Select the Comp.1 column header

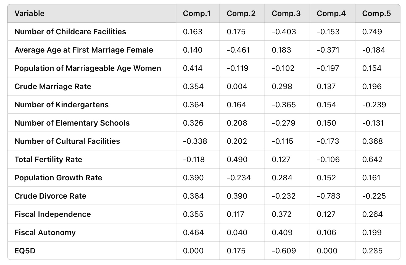(197, 13)
